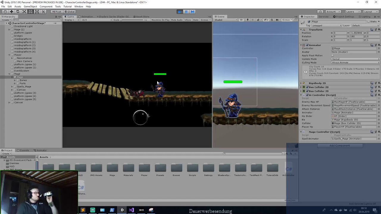Open Mage Controller script help icon
The width and height of the screenshot is (381, 214).
point(372,132)
